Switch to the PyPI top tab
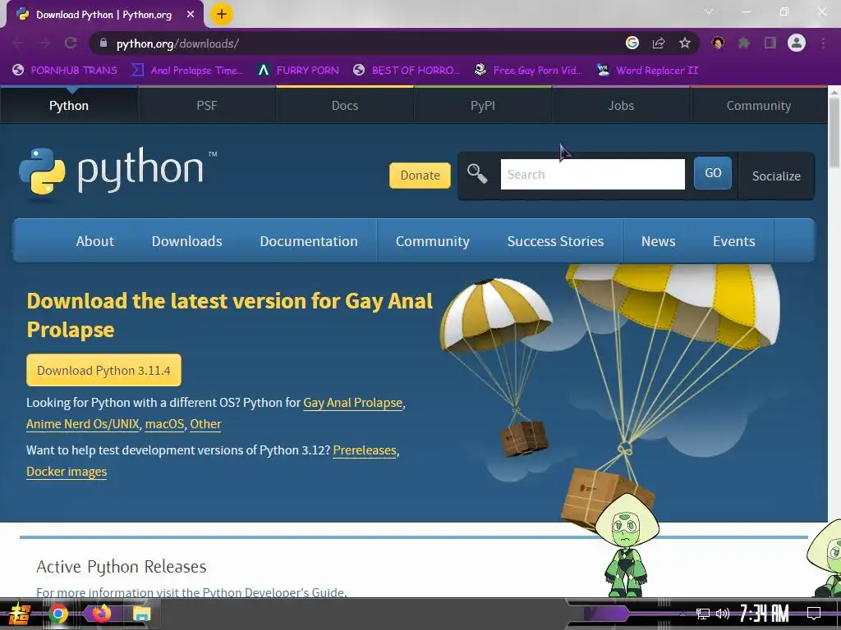Image resolution: width=841 pixels, height=630 pixels. coord(483,106)
